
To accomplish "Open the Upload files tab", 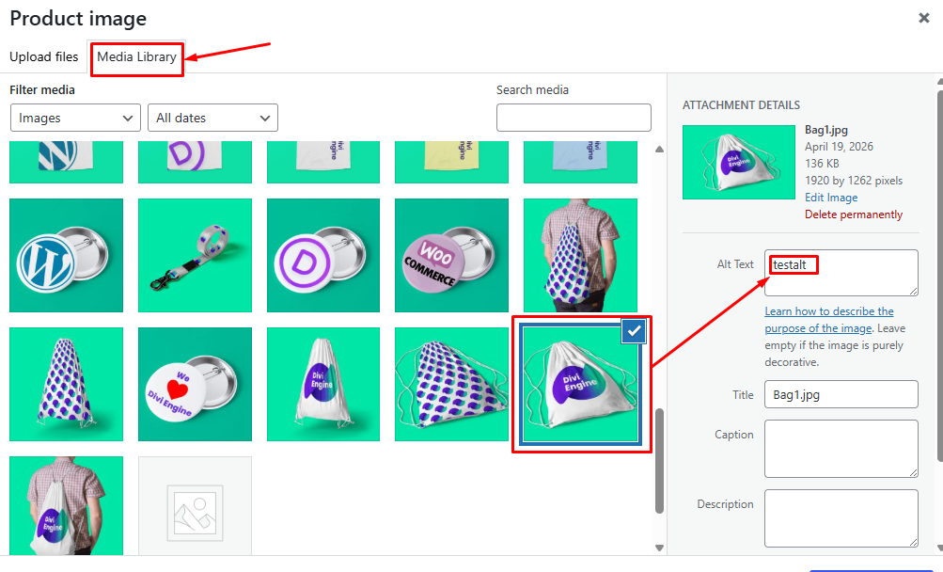I will point(44,57).
